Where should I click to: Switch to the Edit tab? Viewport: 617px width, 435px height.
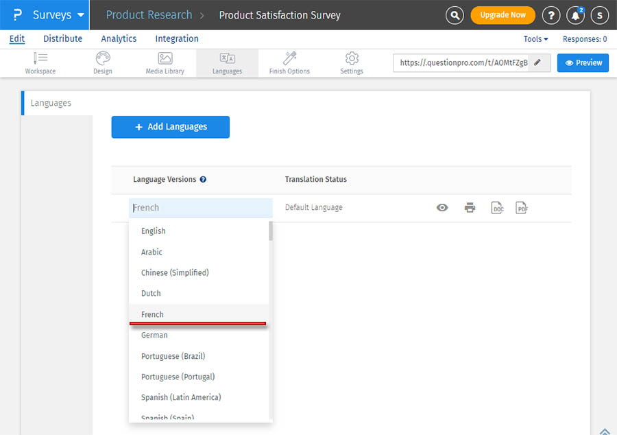(17, 38)
